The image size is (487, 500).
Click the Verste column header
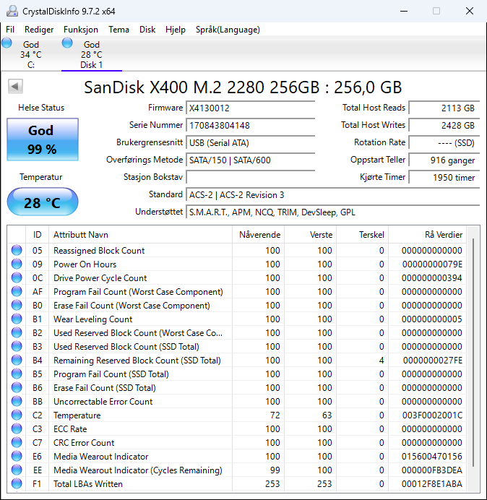click(310, 235)
